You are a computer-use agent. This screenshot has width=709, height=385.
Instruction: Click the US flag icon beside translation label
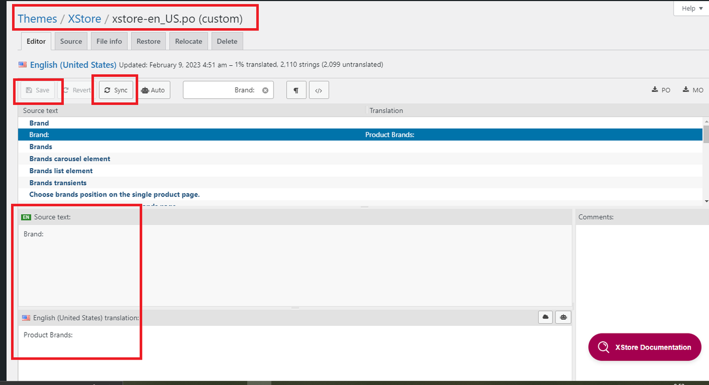pos(26,318)
